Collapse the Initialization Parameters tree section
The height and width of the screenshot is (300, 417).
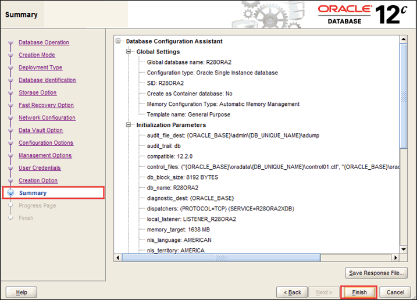pos(129,124)
